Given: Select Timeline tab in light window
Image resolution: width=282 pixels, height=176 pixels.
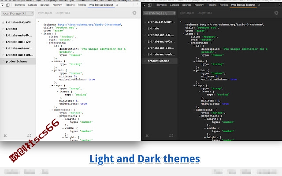Looking at the screenshot, I should [70, 5].
